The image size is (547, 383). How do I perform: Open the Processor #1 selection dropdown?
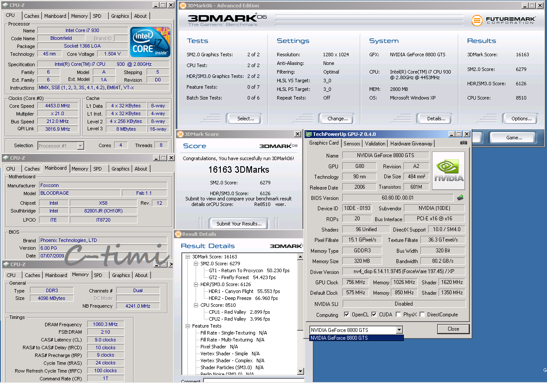pyautogui.click(x=80, y=146)
